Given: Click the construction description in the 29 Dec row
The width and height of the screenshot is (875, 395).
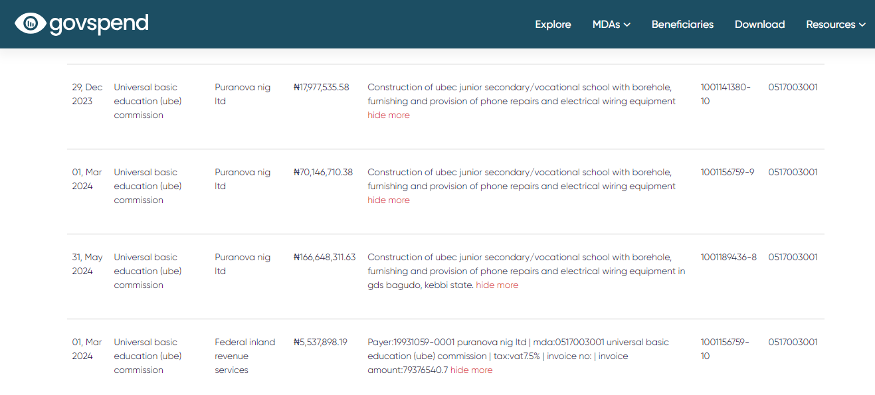Looking at the screenshot, I should tap(522, 94).
